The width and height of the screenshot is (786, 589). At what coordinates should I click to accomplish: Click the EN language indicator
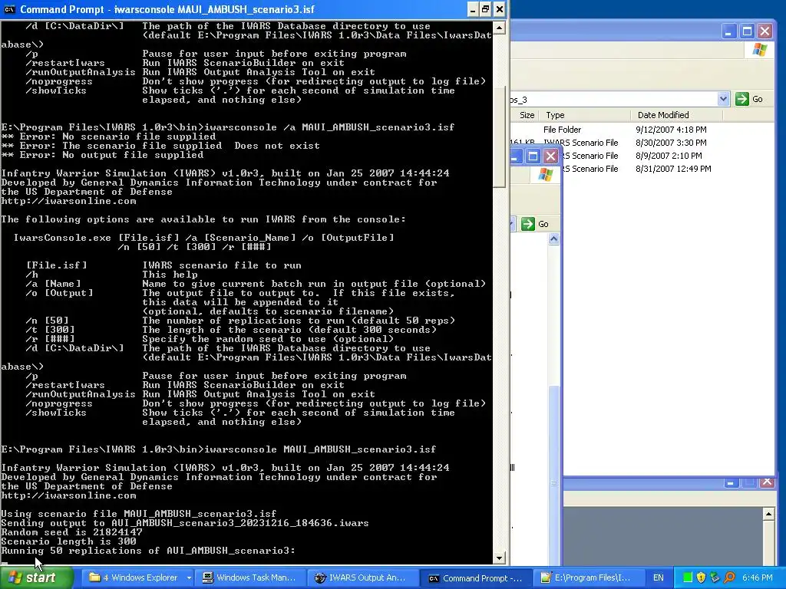(658, 577)
